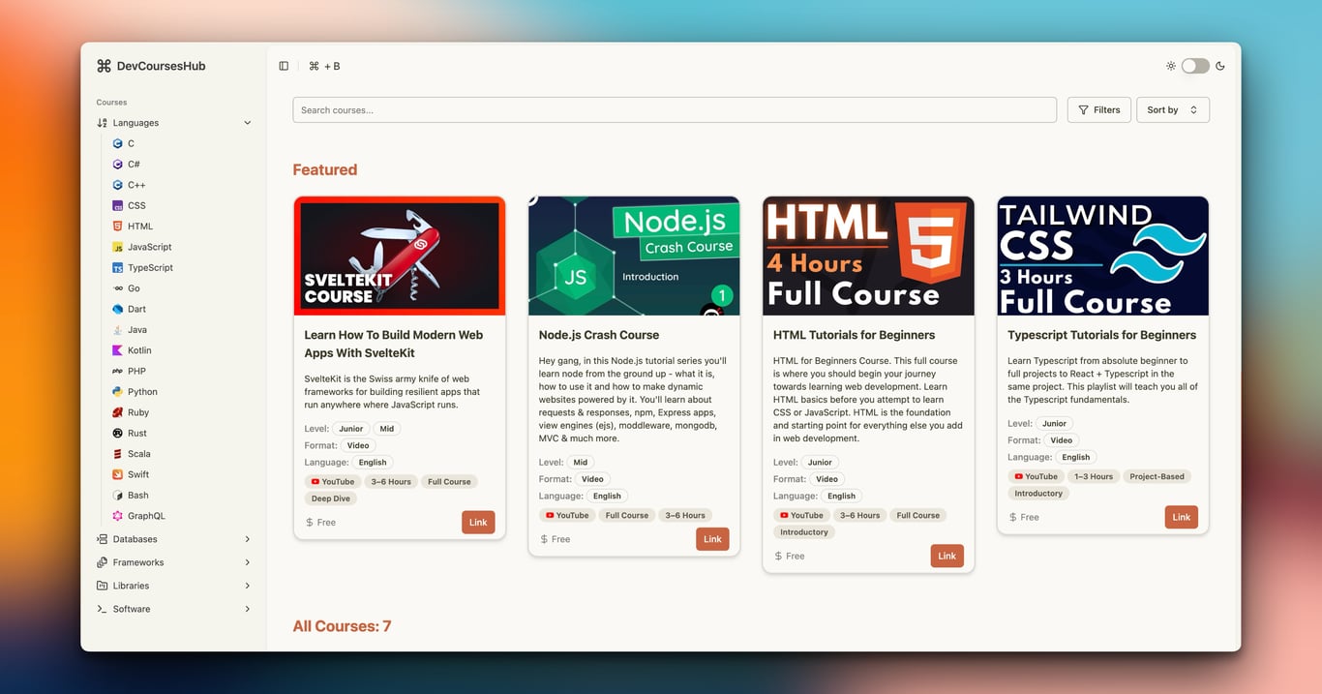
Task: Open the Typescript Tutorials Link button
Action: point(1182,517)
